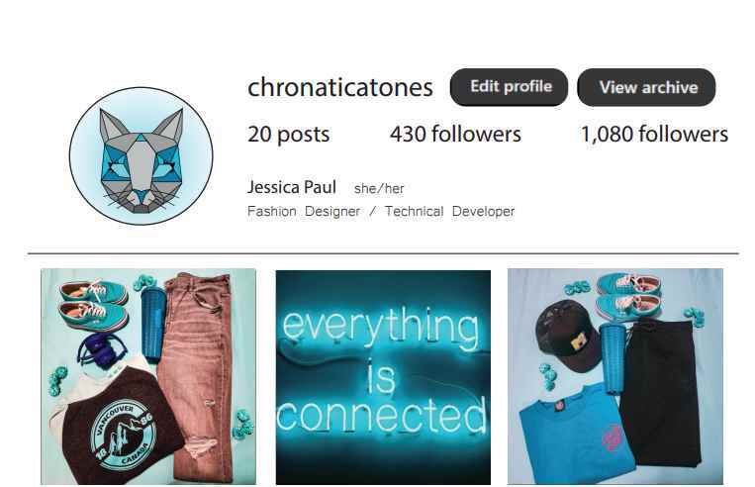Open the black cap outfit post
755x487 pixels.
614,376
